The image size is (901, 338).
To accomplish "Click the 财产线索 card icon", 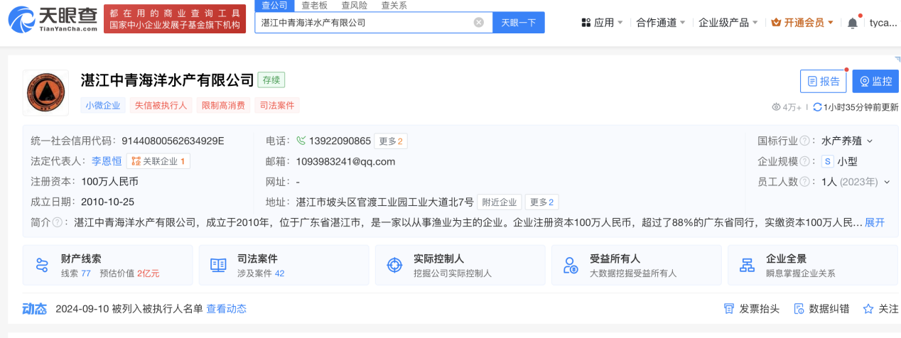I will point(42,266).
